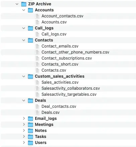This screenshot has height=147, width=136.
Task: Select Salesactivity_collaborators.csv file
Action: click(71, 88)
